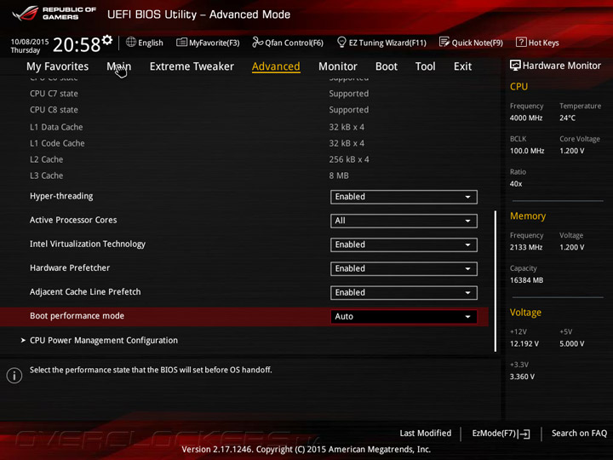
Task: Click the 8 MB cache value
Action: (339, 176)
